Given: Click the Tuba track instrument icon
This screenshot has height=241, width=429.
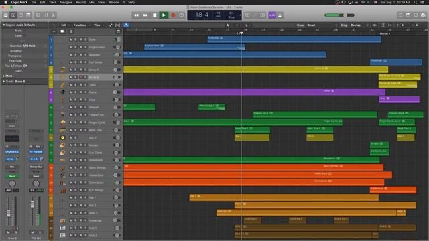Looking at the screenshot, I should (x=62, y=85).
